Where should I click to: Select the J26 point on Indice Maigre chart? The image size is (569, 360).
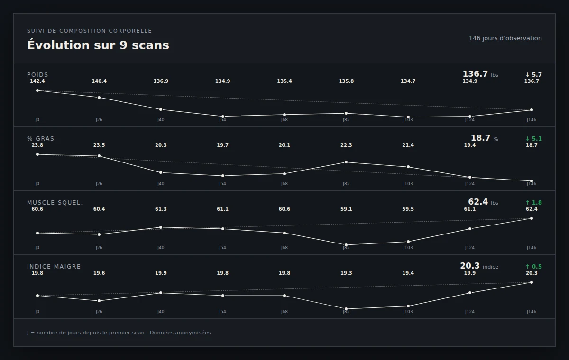[x=99, y=301]
